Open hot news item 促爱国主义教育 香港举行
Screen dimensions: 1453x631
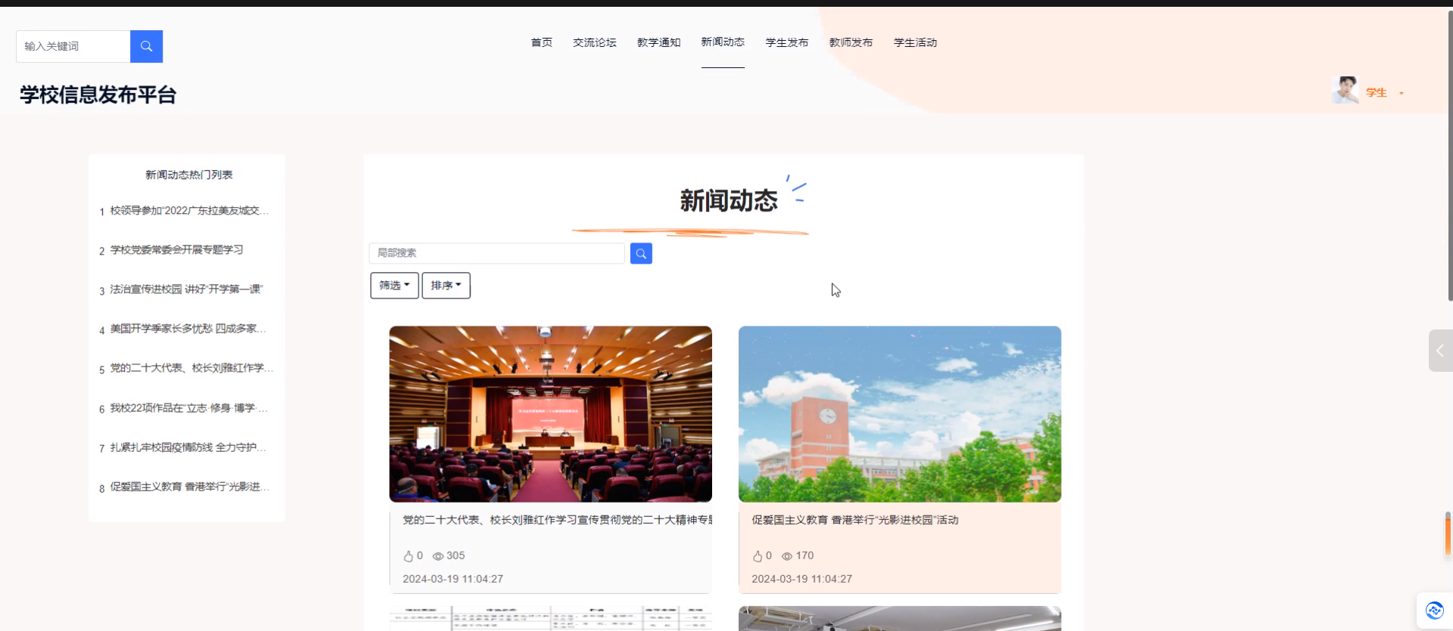point(190,487)
